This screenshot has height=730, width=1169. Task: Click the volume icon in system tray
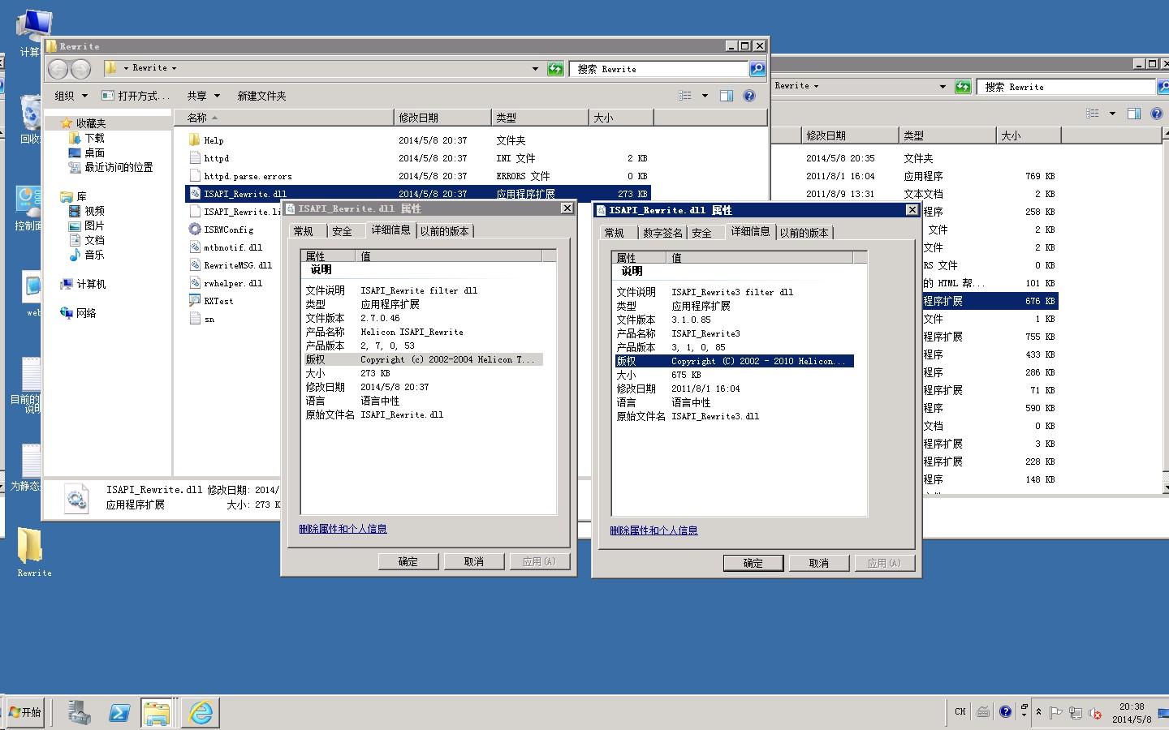(x=1095, y=713)
